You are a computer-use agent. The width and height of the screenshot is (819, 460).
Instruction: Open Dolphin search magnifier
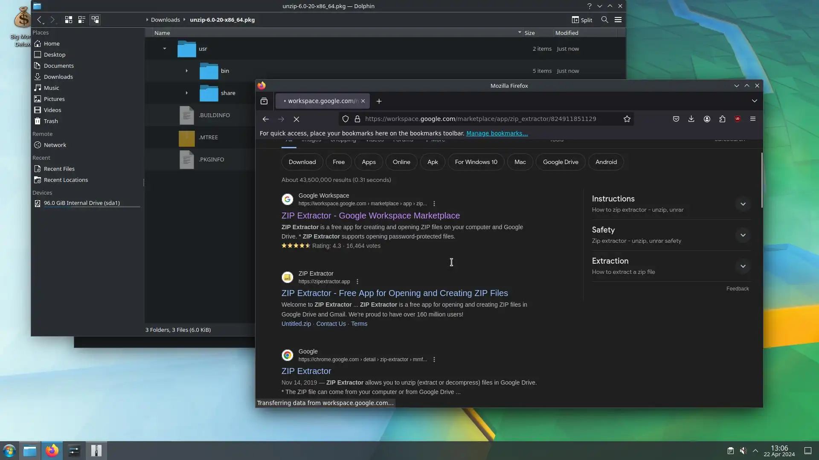point(604,20)
